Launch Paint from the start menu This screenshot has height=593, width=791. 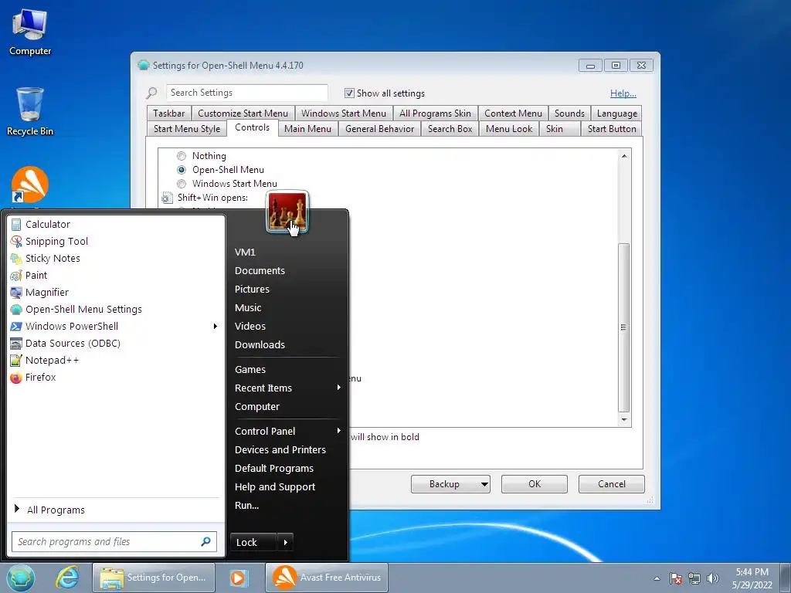pos(115,276)
